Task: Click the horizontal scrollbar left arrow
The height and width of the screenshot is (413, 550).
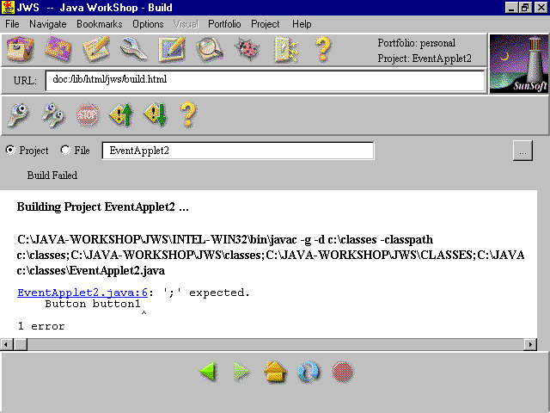Action: click(6, 345)
